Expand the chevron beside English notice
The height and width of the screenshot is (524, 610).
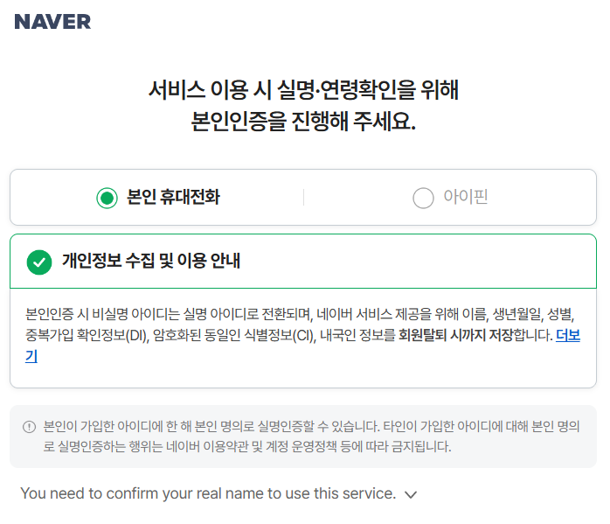411,494
